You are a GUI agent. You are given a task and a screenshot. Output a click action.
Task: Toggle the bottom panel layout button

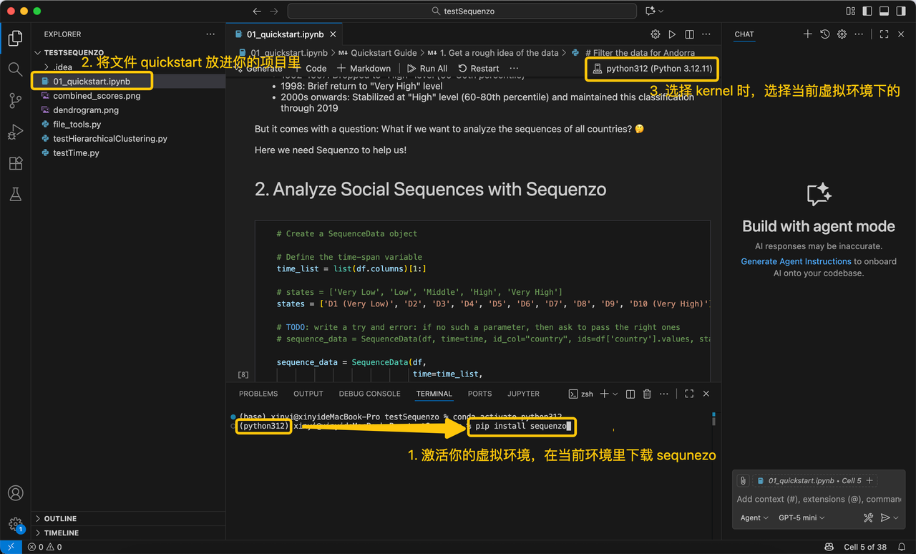(x=883, y=11)
